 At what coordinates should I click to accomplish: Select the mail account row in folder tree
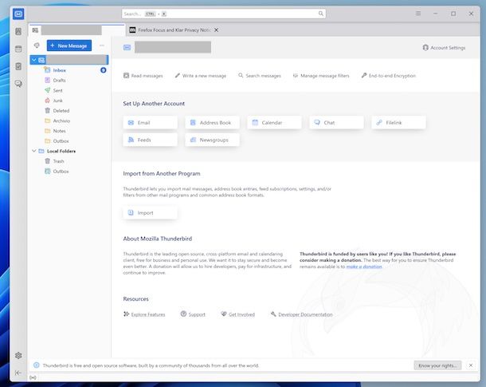coord(69,60)
